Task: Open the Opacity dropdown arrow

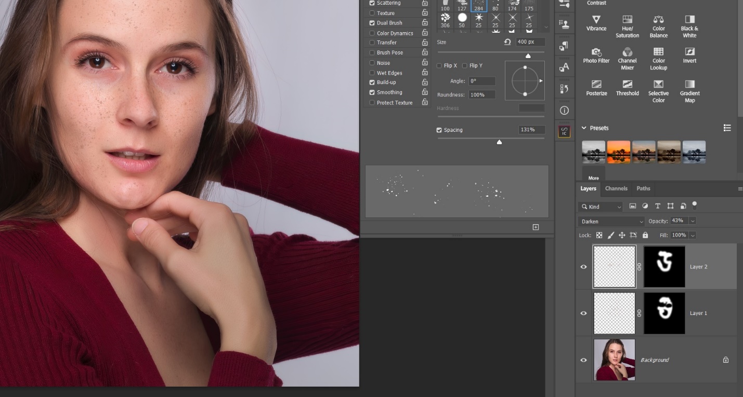Action: click(x=692, y=221)
